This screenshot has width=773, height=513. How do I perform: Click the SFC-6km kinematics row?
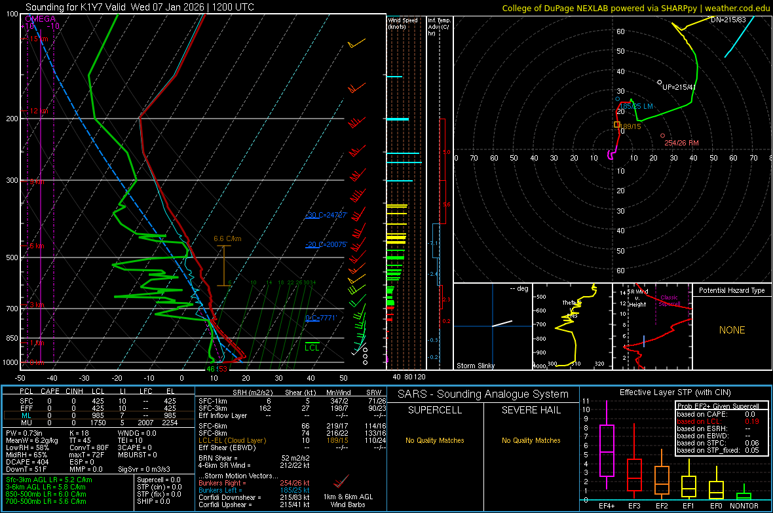pyautogui.click(x=292, y=426)
